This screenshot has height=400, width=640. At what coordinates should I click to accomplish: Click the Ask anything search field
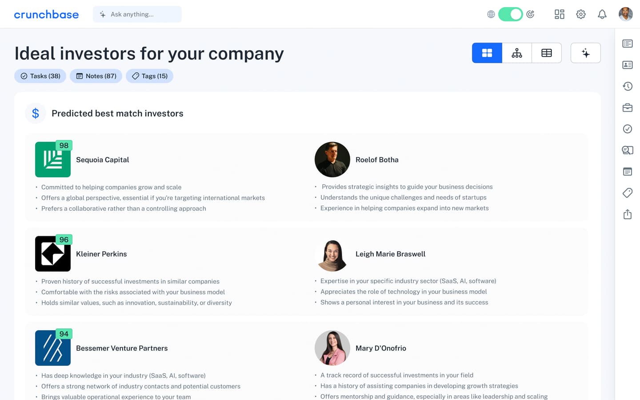[137, 14]
